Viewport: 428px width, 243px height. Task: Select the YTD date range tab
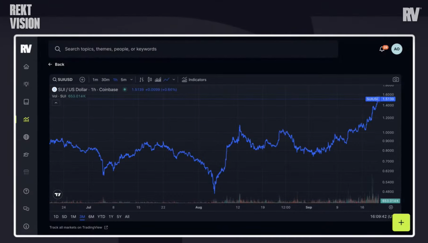click(x=101, y=217)
